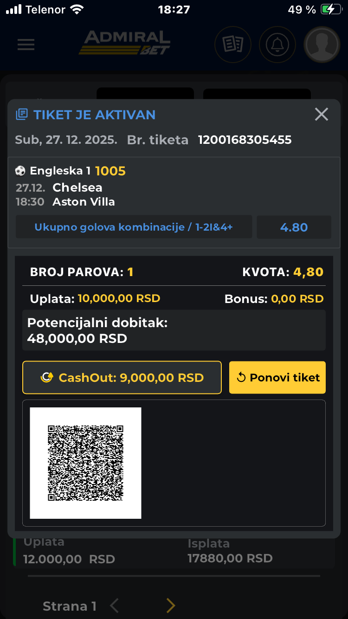Tap the ticket icon beside TIKET JE AKTIVAN
348x619 pixels.
21,115
